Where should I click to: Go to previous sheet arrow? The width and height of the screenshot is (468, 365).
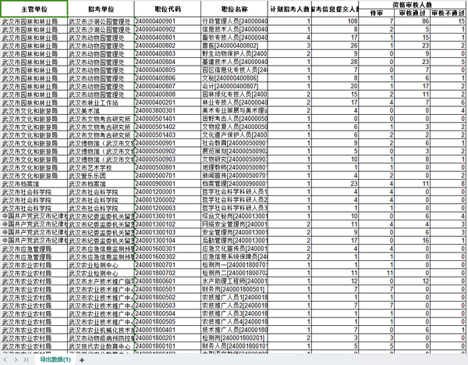pyautogui.click(x=5, y=360)
